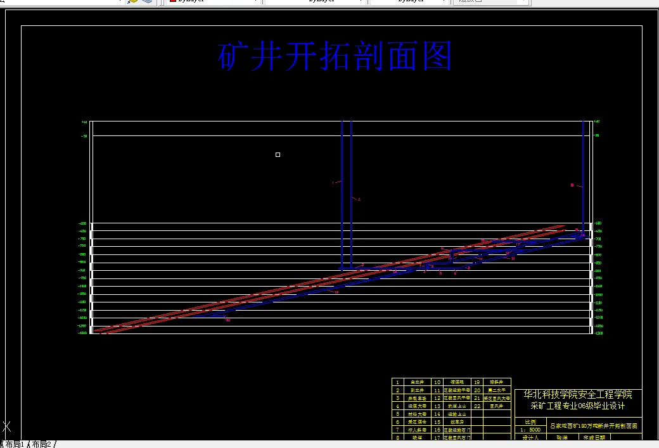Click legend entry 回风井 beside number 22
The height and width of the screenshot is (448, 659).
pyautogui.click(x=497, y=406)
